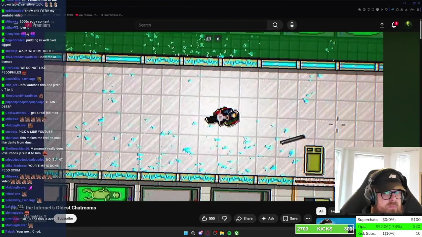Click the browser title bar search icon
422x237 pixels.
coord(405,3)
